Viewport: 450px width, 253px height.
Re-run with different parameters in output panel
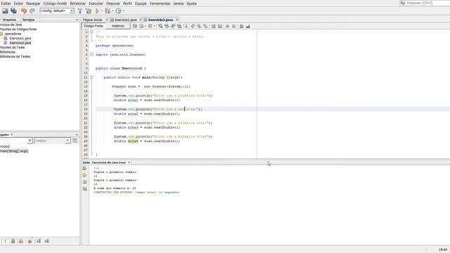tap(84, 175)
